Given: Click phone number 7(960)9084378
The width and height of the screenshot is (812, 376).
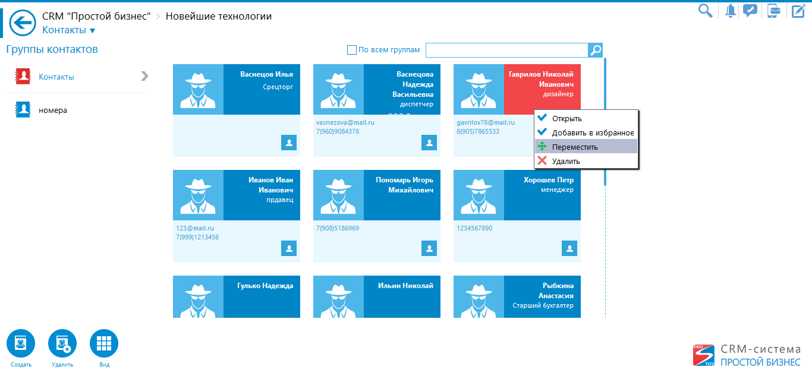Looking at the screenshot, I should 338,131.
